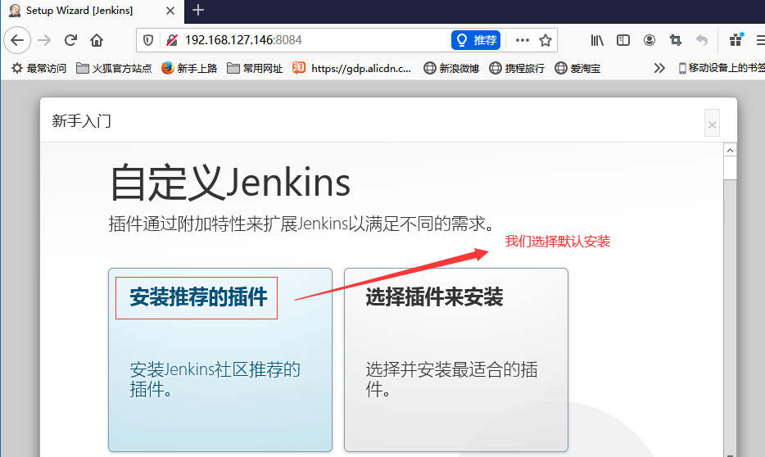The image size is (765, 457).
Task: Go to the Firefox home page
Action: (x=97, y=40)
